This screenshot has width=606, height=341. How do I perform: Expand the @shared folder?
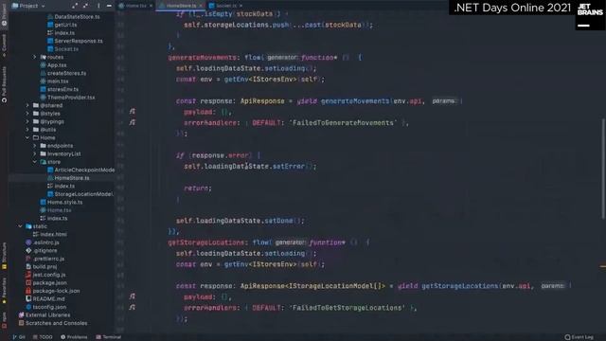coord(27,105)
